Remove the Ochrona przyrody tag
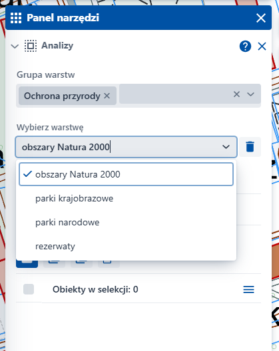Image resolution: width=279 pixels, height=351 pixels. click(107, 96)
